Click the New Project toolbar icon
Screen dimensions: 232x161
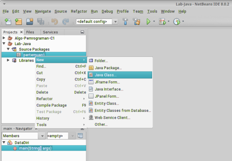click(18, 22)
